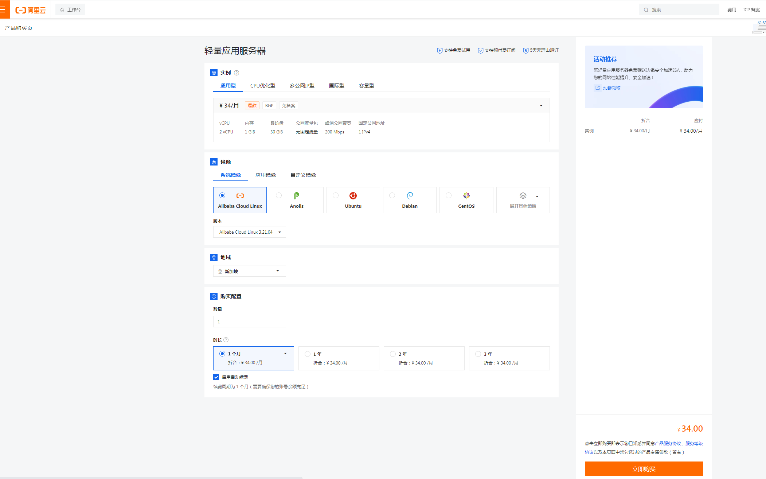
Task: Click the 立即购买 purchase button
Action: click(644, 469)
